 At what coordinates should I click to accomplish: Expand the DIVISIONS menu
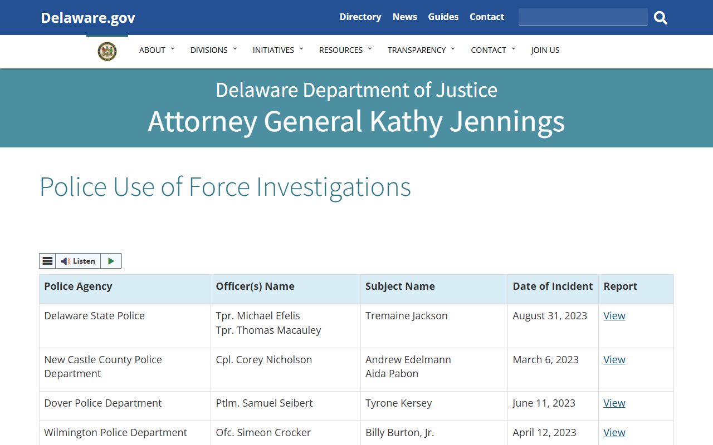tap(213, 50)
